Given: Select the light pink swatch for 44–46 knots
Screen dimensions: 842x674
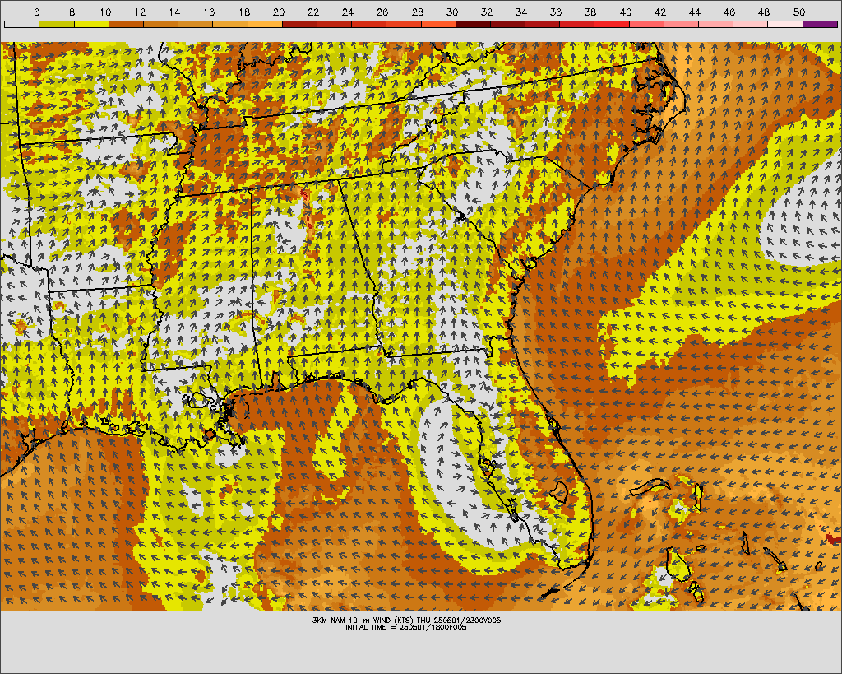Looking at the screenshot, I should (716, 24).
